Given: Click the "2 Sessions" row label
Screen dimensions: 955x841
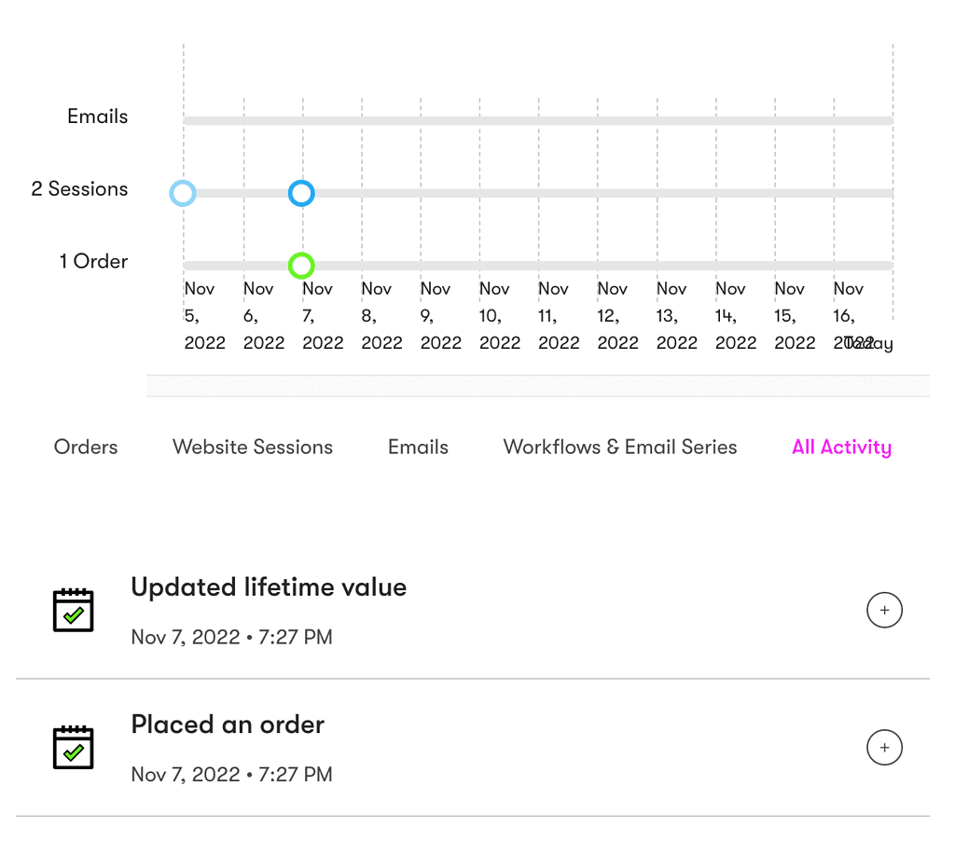Looking at the screenshot, I should coord(79,189).
